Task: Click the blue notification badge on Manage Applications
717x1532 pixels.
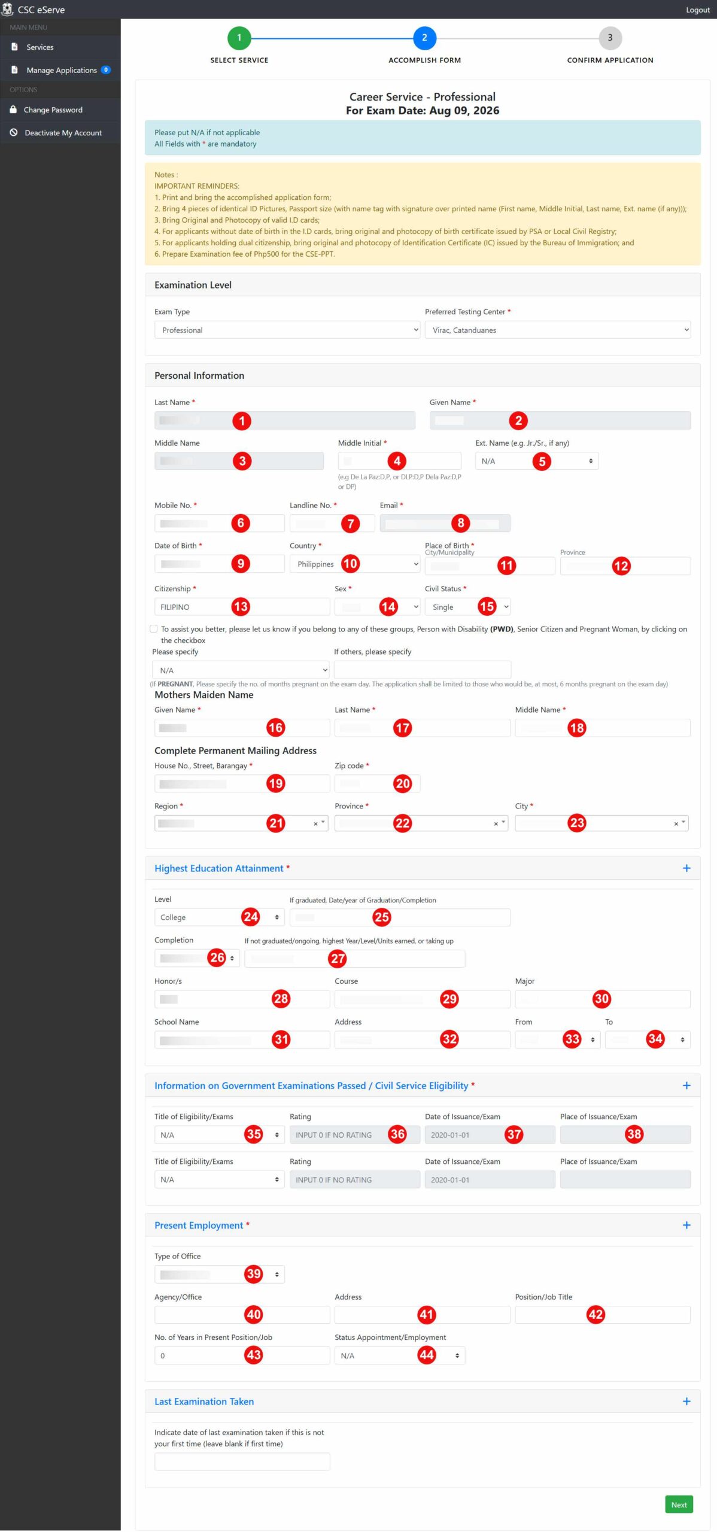Action: click(x=106, y=70)
